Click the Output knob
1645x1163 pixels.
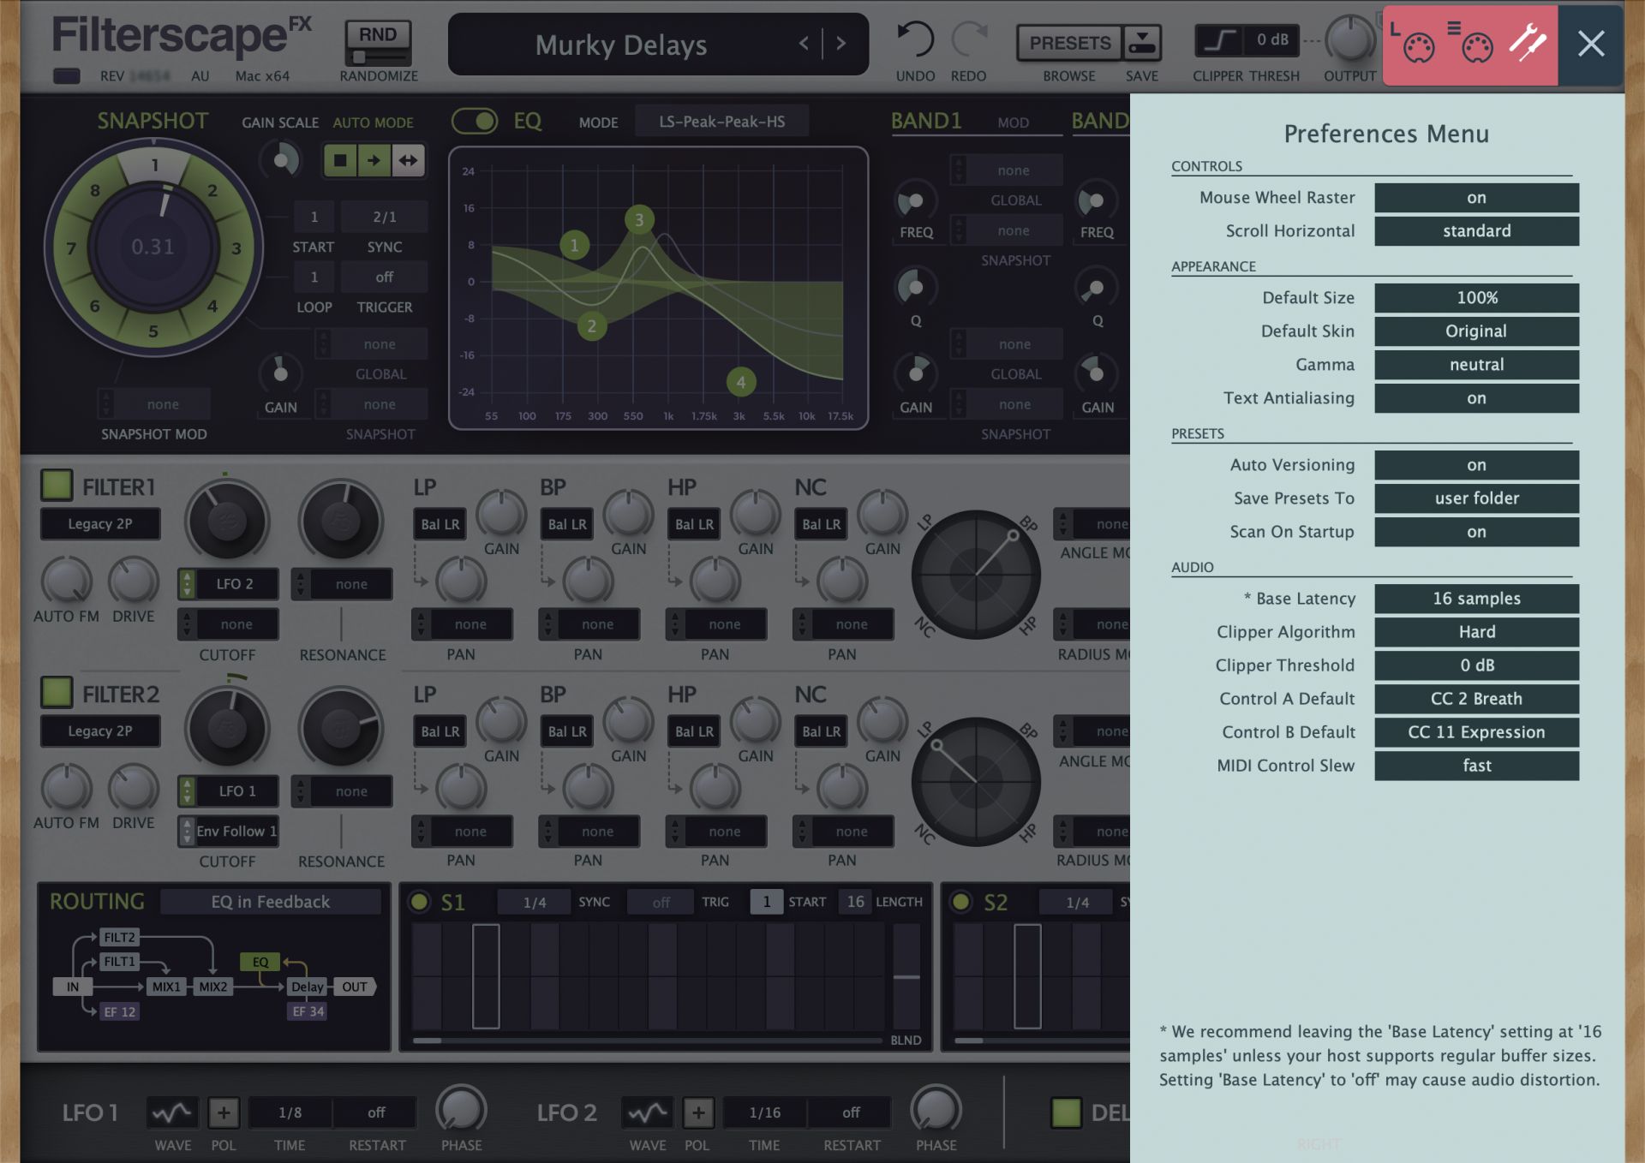click(x=1349, y=39)
